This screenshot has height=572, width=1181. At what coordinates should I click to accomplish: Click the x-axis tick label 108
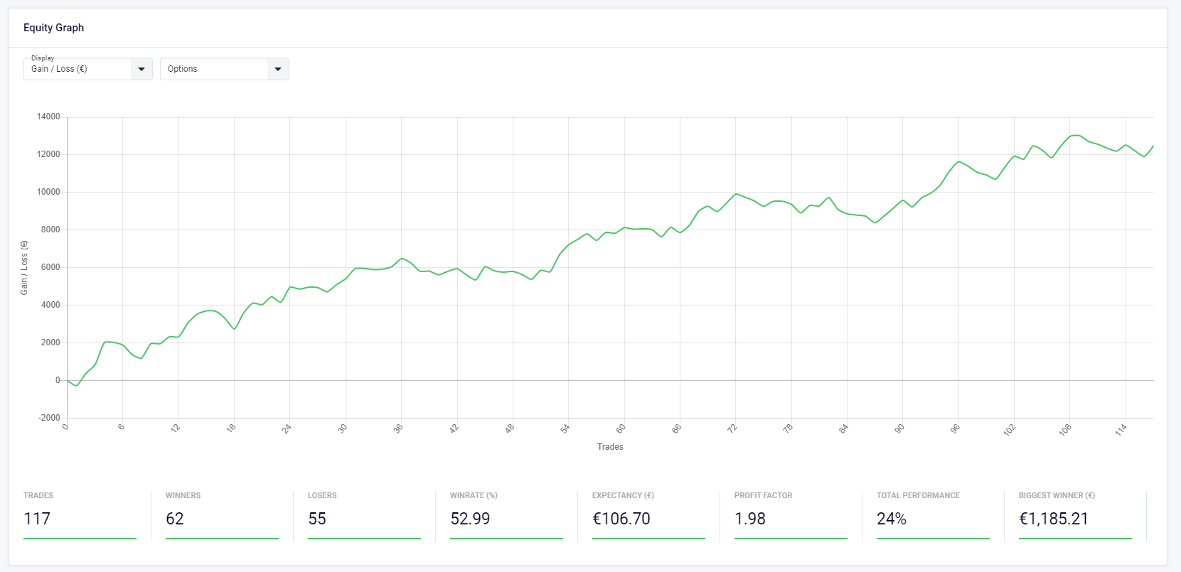coord(1064,430)
